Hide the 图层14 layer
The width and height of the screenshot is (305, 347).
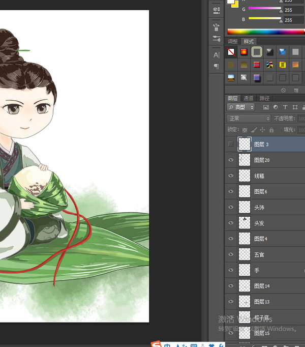tap(231, 285)
